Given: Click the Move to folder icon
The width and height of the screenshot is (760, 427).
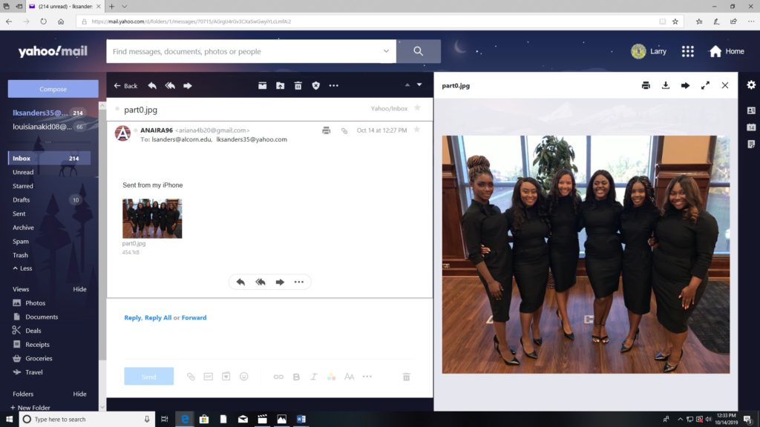Looking at the screenshot, I should [x=280, y=86].
